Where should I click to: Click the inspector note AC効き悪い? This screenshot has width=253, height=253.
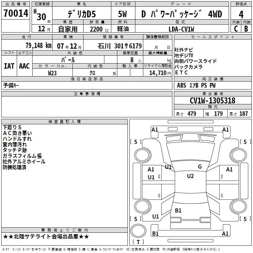[17, 133]
